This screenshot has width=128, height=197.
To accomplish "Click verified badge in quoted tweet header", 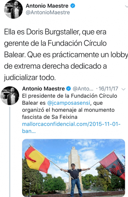I will [68, 89].
